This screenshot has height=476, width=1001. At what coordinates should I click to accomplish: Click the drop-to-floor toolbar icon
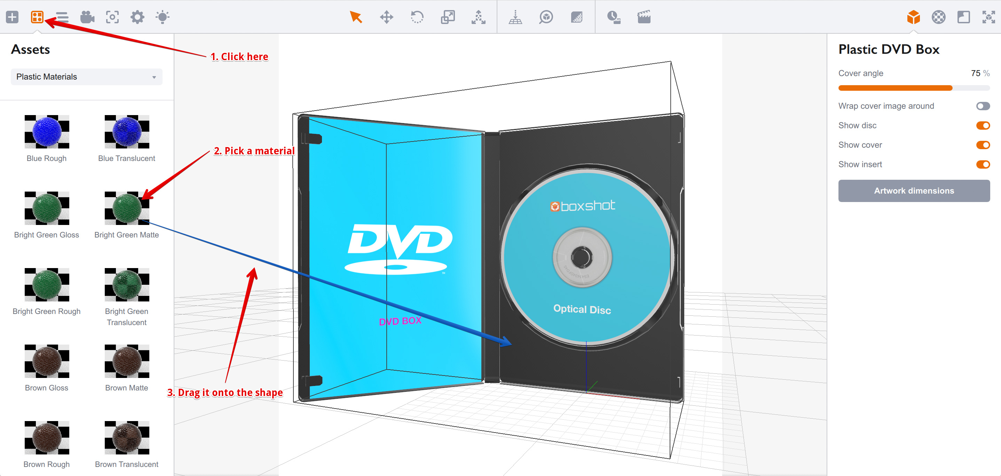[x=515, y=17]
